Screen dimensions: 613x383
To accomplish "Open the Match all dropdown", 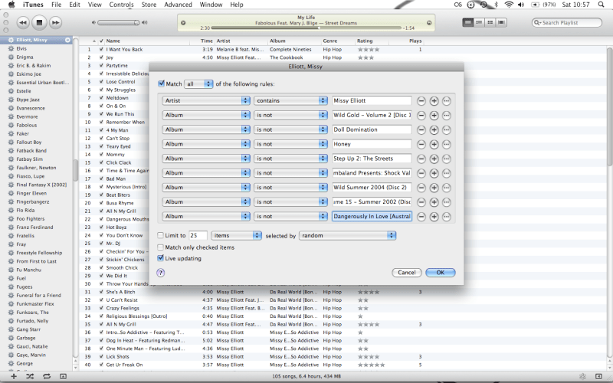I will tap(198, 83).
